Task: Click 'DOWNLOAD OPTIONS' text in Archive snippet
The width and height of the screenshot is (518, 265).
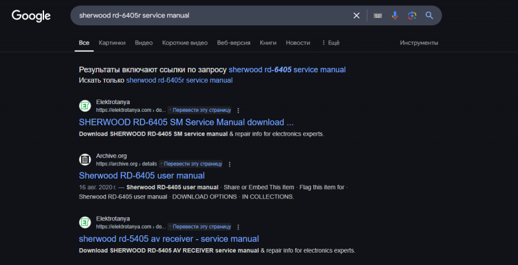Action: (x=205, y=196)
